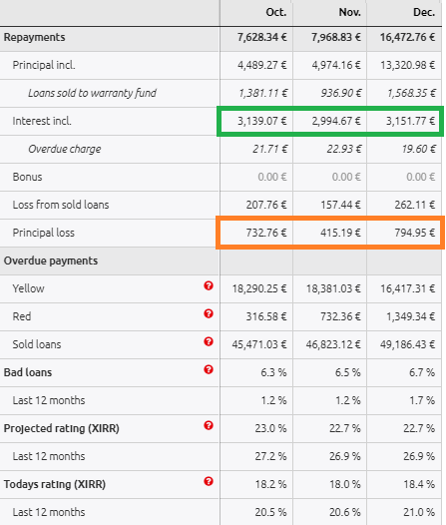Click December repayments total 16,472.76 €
The image size is (446, 525).
tap(407, 37)
